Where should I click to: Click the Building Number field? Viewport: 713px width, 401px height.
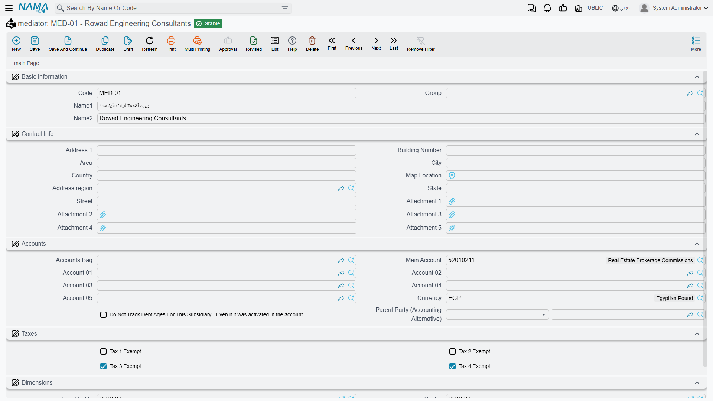575,150
